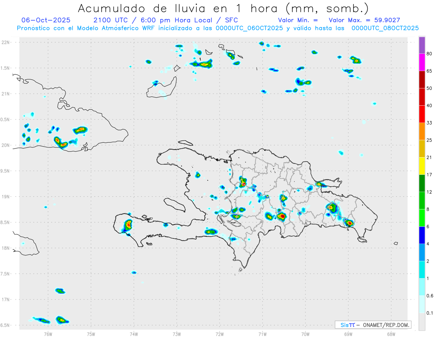Viewport: 439px width, 339px height.
Task: Click the 74W longitude label
Action: [134, 334]
